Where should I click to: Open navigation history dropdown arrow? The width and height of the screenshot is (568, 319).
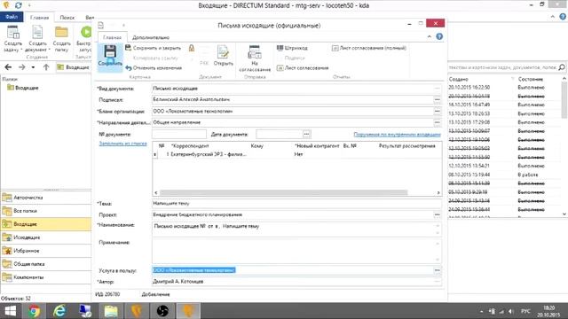pos(33,67)
